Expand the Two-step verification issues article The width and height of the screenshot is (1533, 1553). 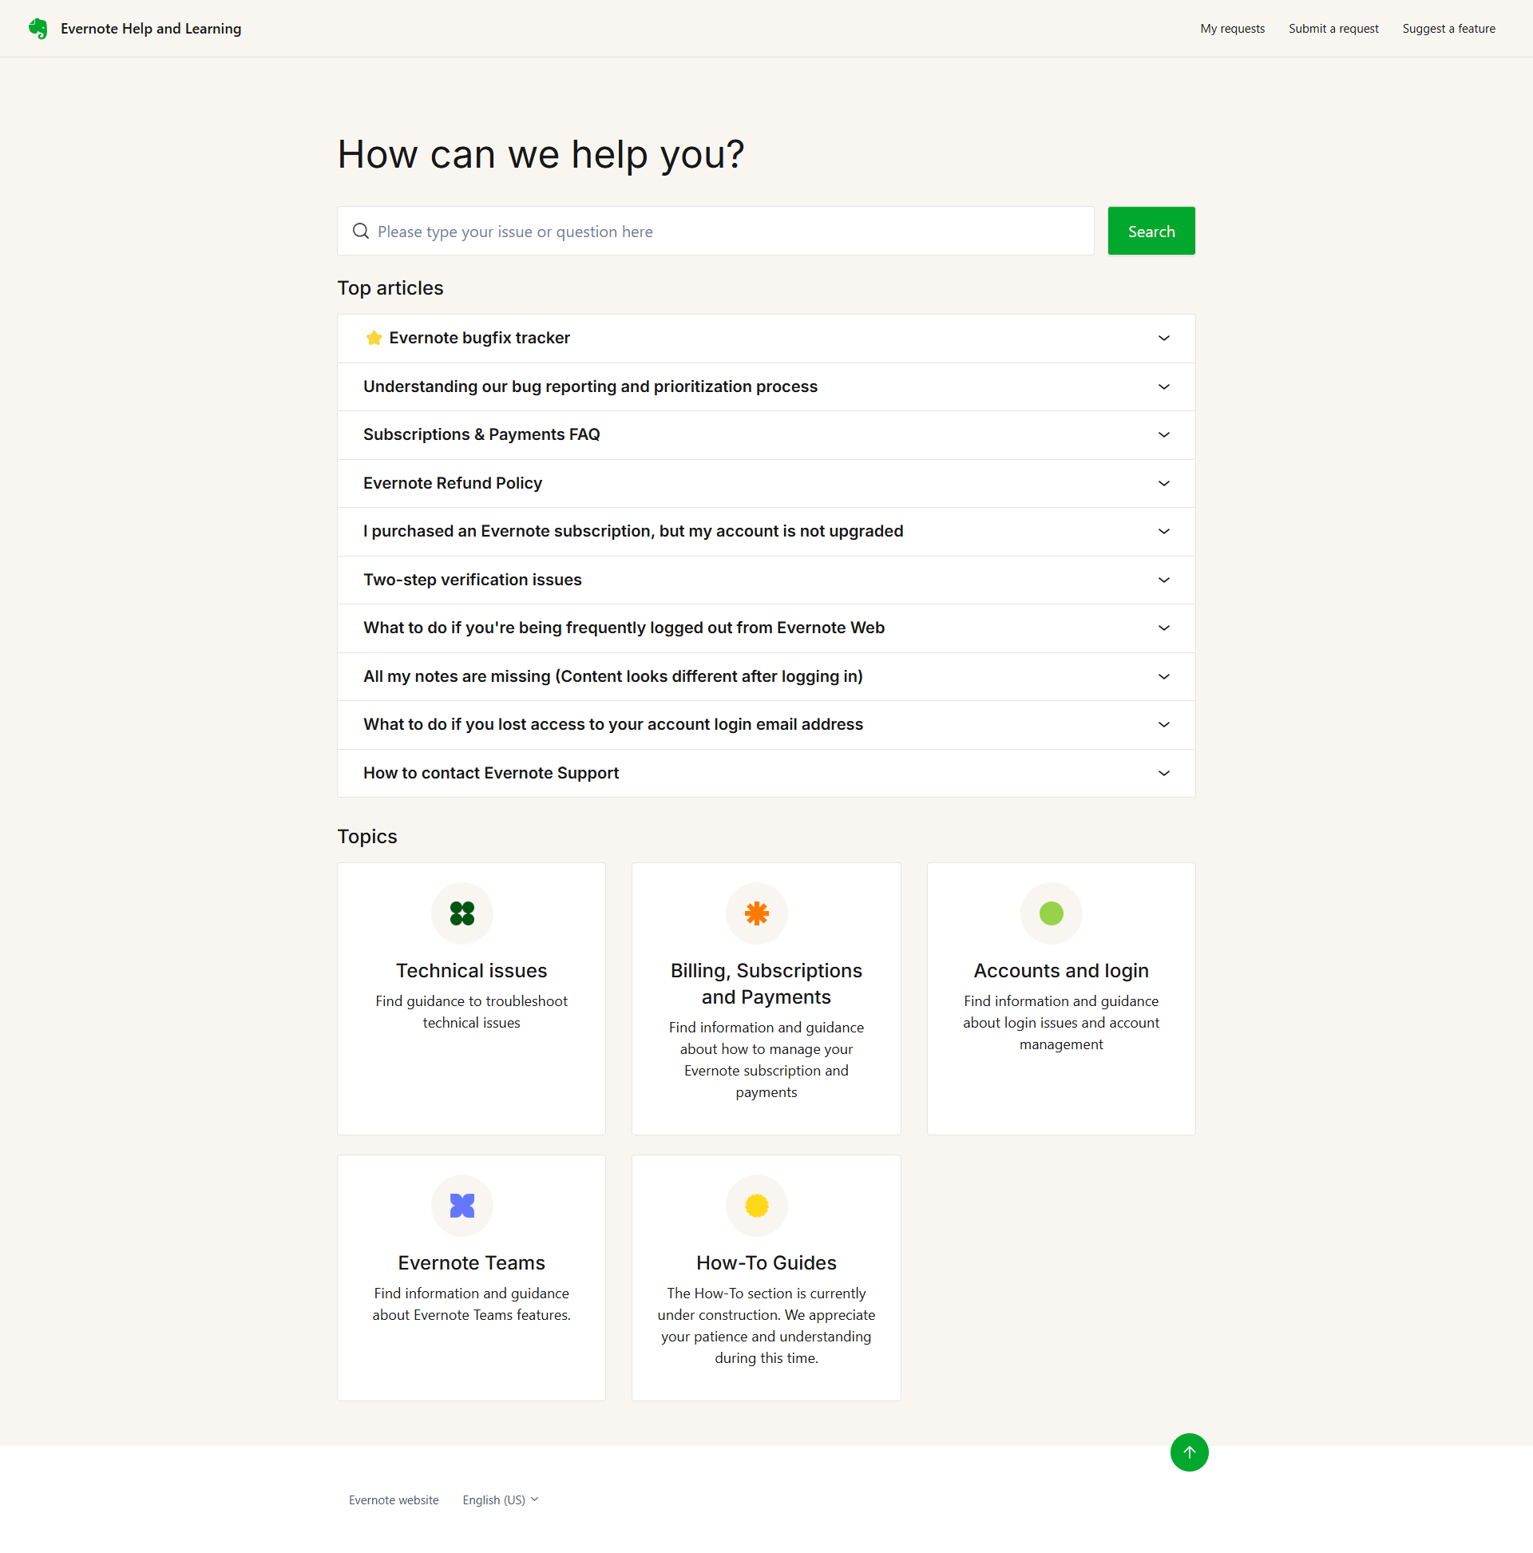click(766, 580)
